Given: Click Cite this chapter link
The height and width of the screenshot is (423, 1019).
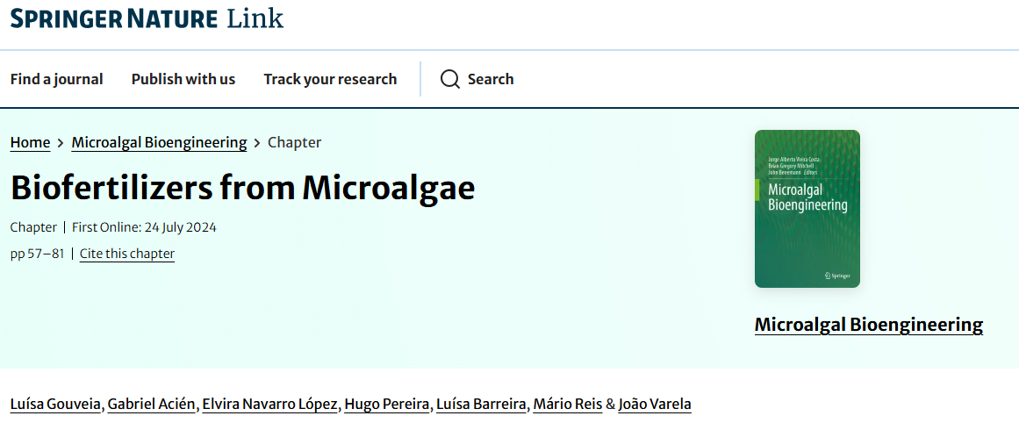Looking at the screenshot, I should [x=126, y=254].
